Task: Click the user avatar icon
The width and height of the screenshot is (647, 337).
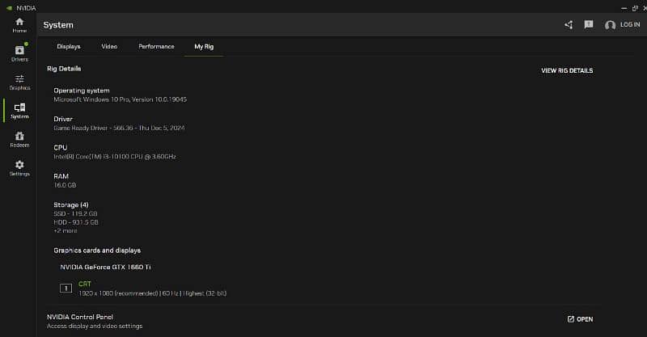Action: 610,25
